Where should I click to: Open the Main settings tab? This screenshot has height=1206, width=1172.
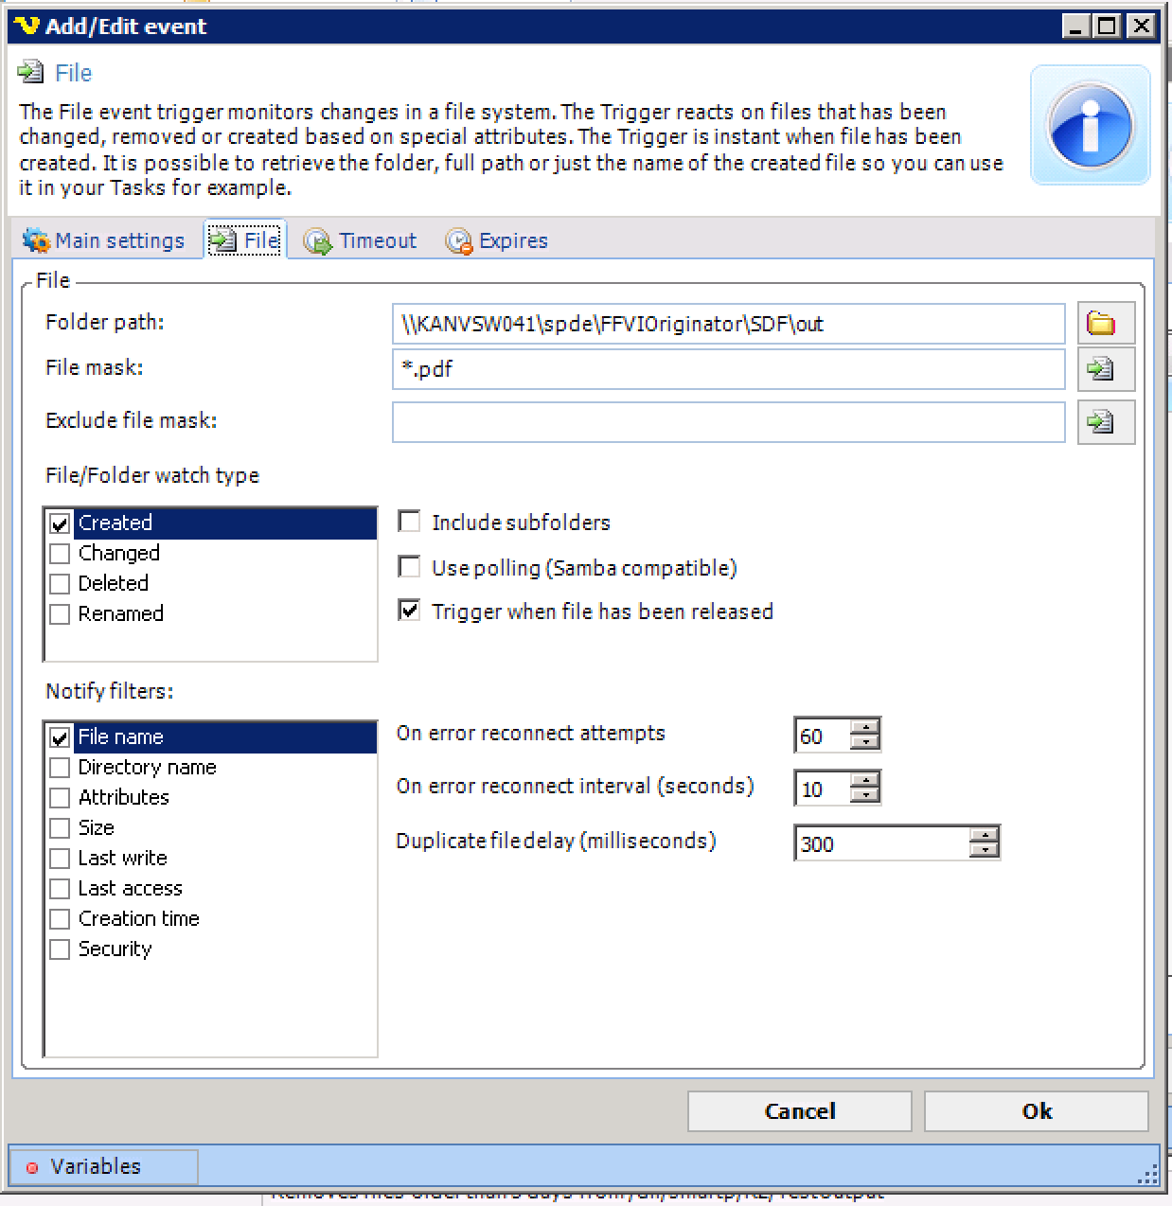pyautogui.click(x=104, y=241)
